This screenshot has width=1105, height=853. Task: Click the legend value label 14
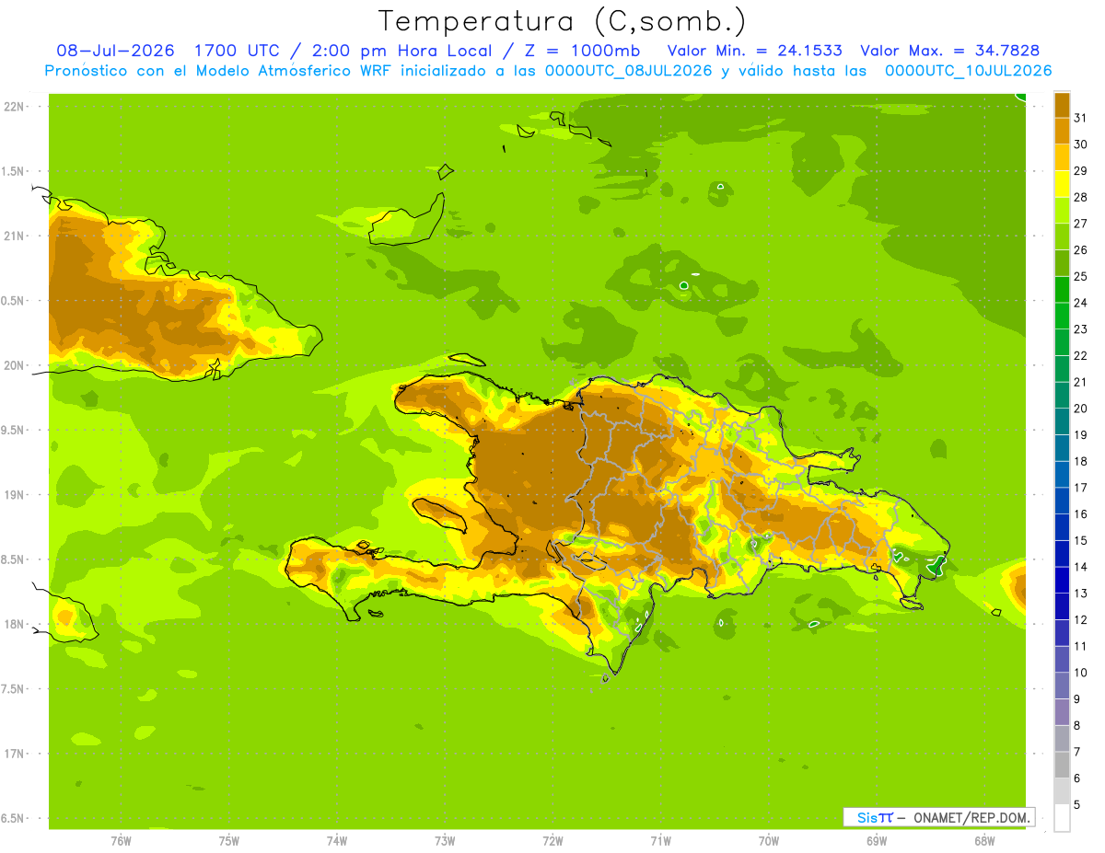pos(1081,567)
